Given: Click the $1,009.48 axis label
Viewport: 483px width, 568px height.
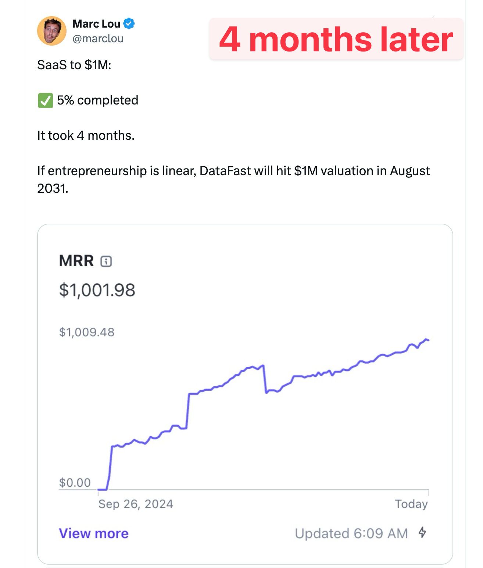Looking at the screenshot, I should click(x=87, y=332).
